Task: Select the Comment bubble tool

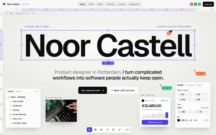Action: coord(113,130)
